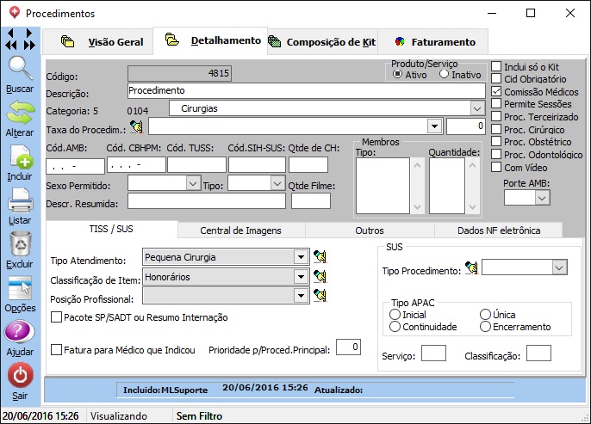591x424 pixels.
Task: Click lookup icon beside Taxa do Procedim.
Action: [x=137, y=126]
